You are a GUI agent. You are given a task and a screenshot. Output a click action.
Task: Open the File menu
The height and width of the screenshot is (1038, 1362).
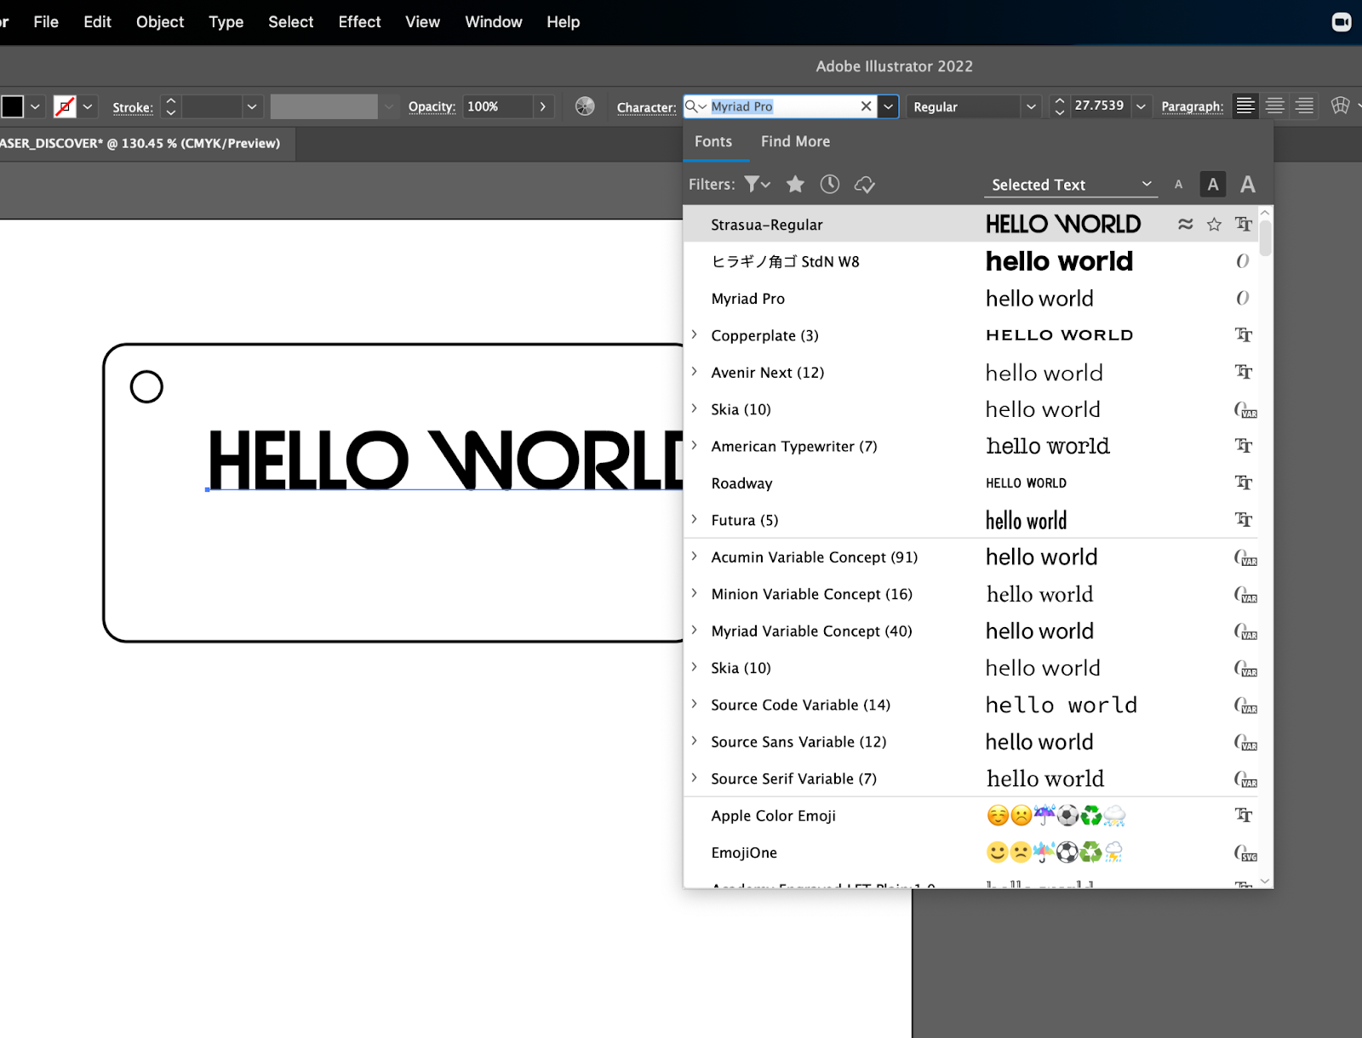coord(46,22)
